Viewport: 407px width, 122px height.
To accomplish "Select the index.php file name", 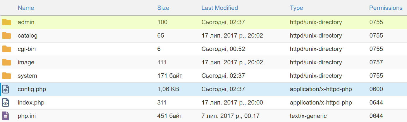I will pos(31,102).
